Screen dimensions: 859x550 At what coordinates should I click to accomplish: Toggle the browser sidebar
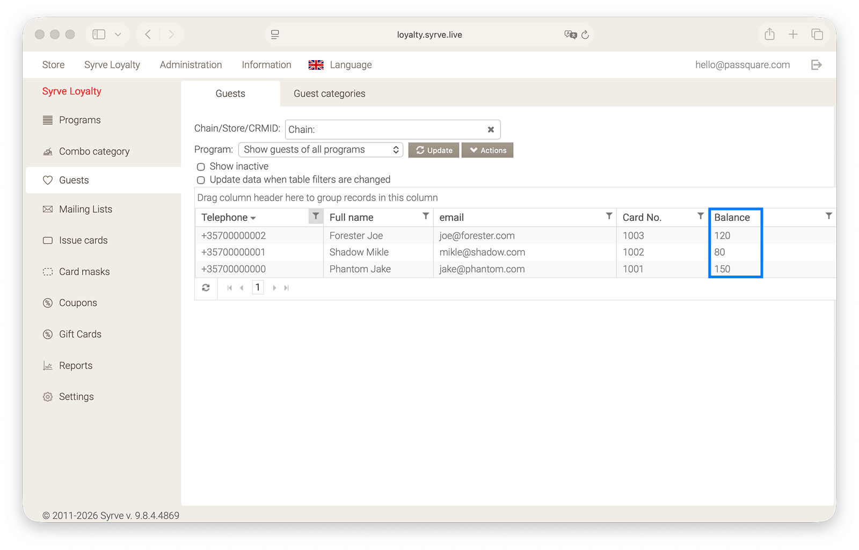pos(99,34)
